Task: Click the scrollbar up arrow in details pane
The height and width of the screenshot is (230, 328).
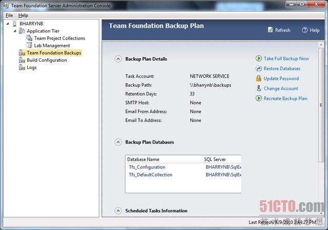Action: pyautogui.click(x=321, y=44)
